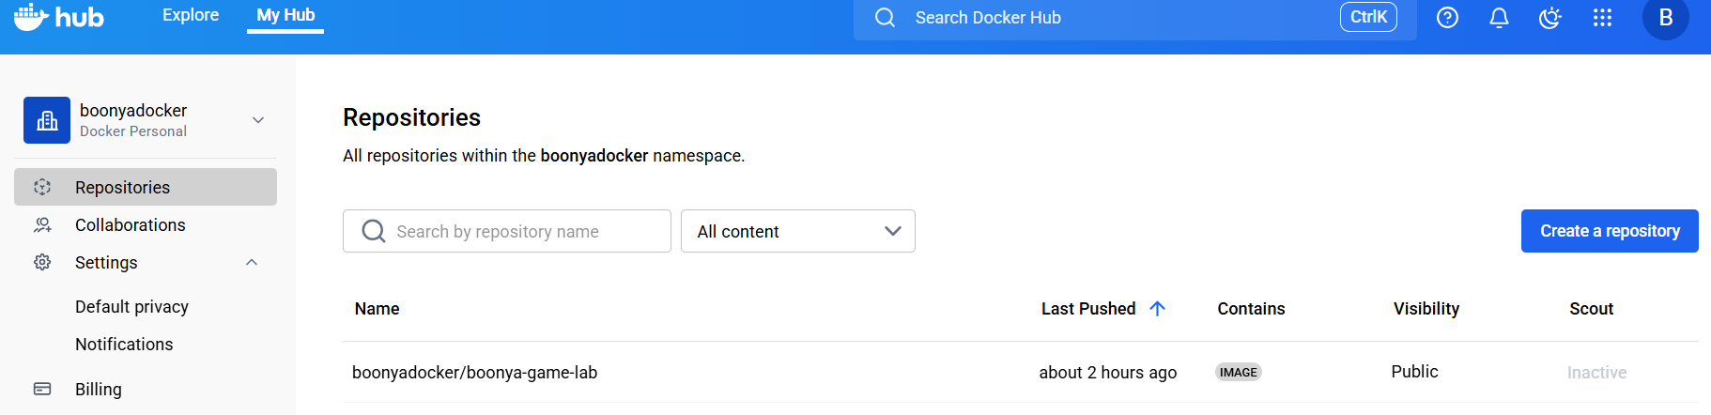Click the about 2 hours ago cell
This screenshot has width=1711, height=415.
(1107, 372)
